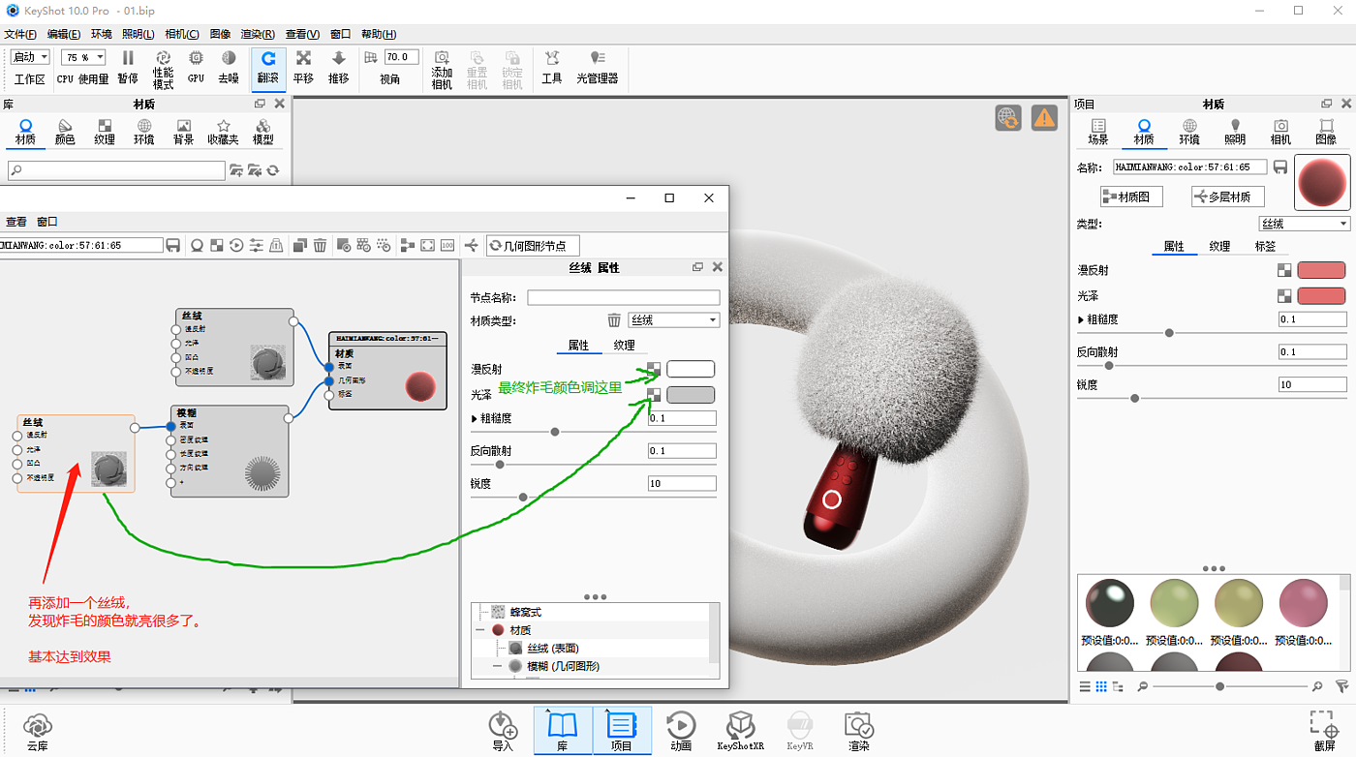
Task: Click the 去噪 denoise icon
Action: 229,67
